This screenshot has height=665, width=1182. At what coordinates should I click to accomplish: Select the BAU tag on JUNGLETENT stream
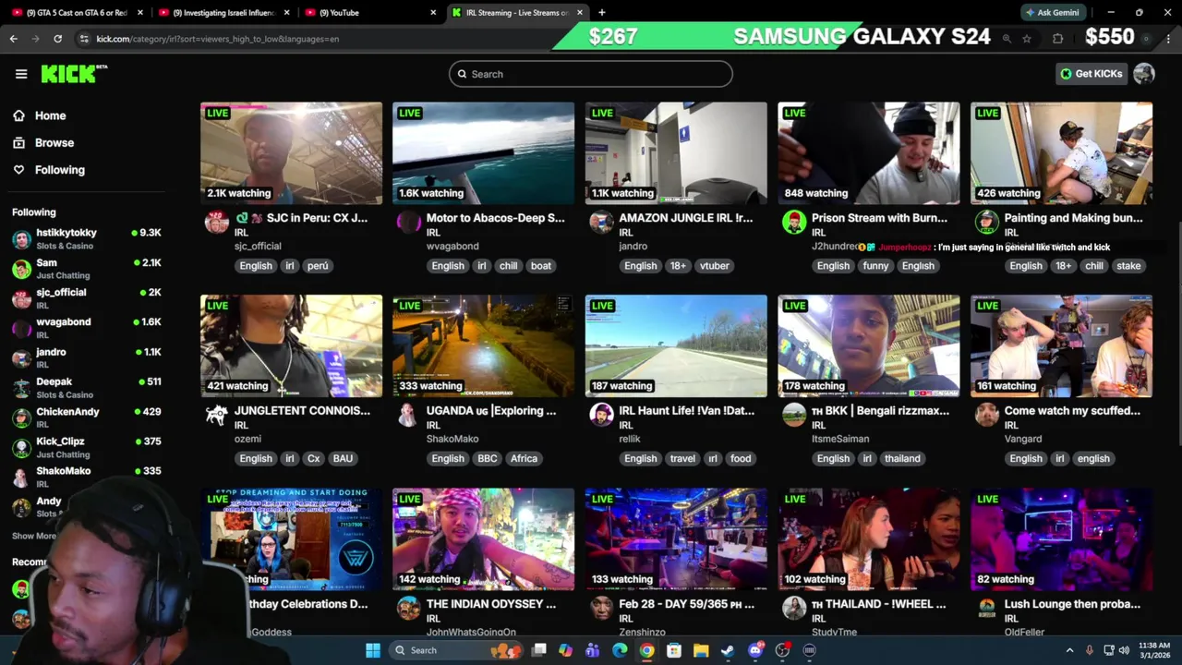tap(343, 459)
